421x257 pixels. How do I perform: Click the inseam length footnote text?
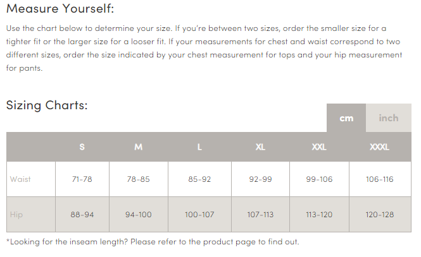coord(153,242)
